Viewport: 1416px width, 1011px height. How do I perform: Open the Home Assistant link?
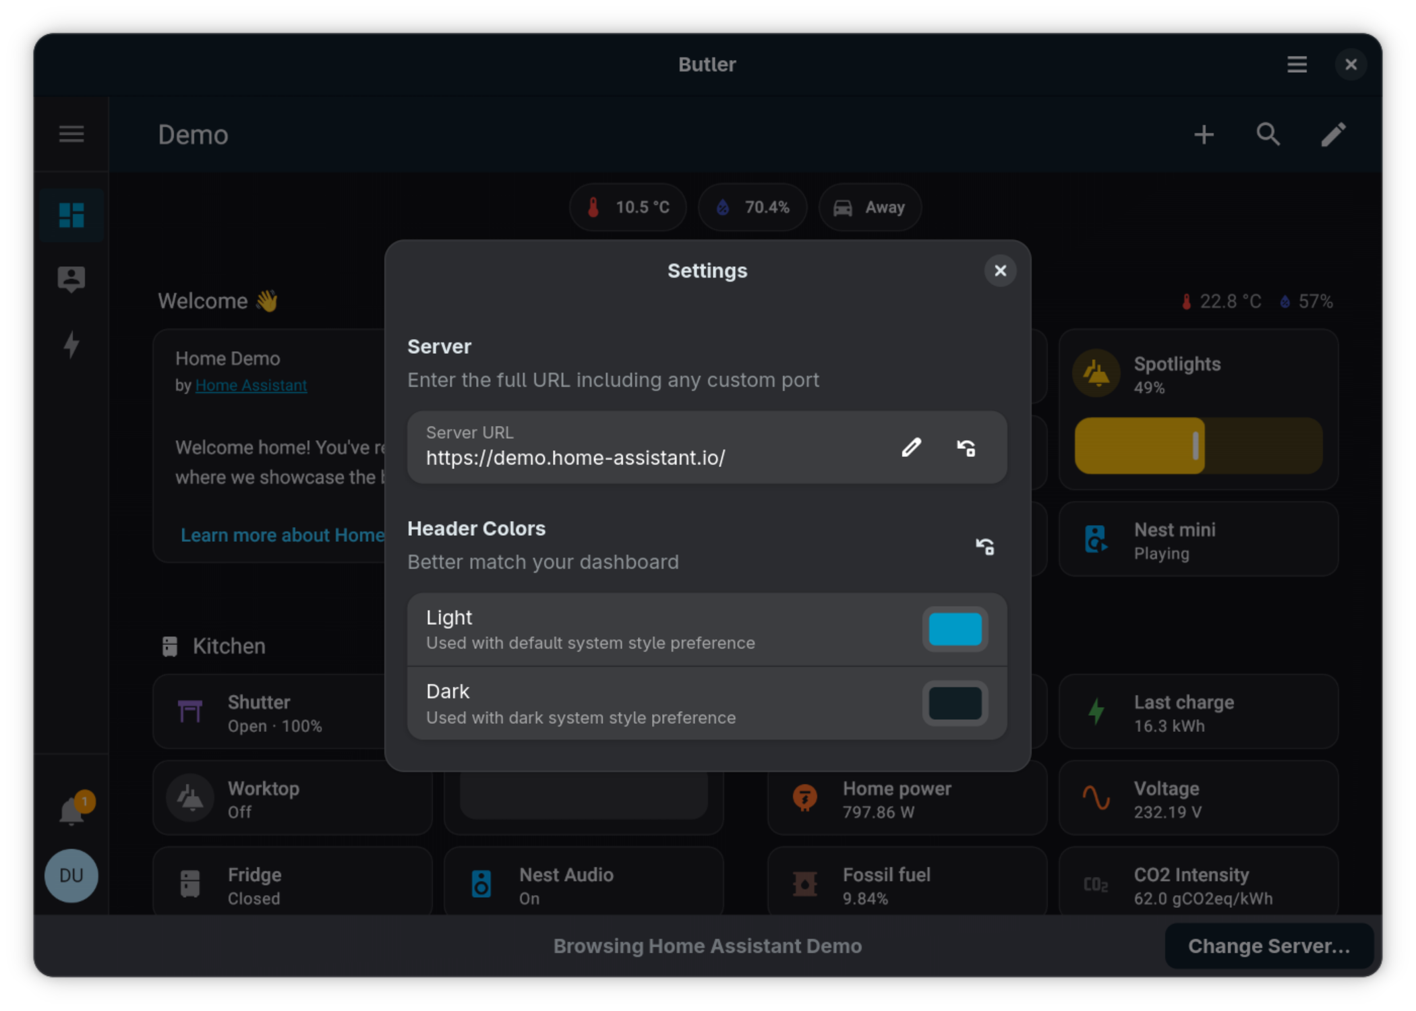click(251, 386)
